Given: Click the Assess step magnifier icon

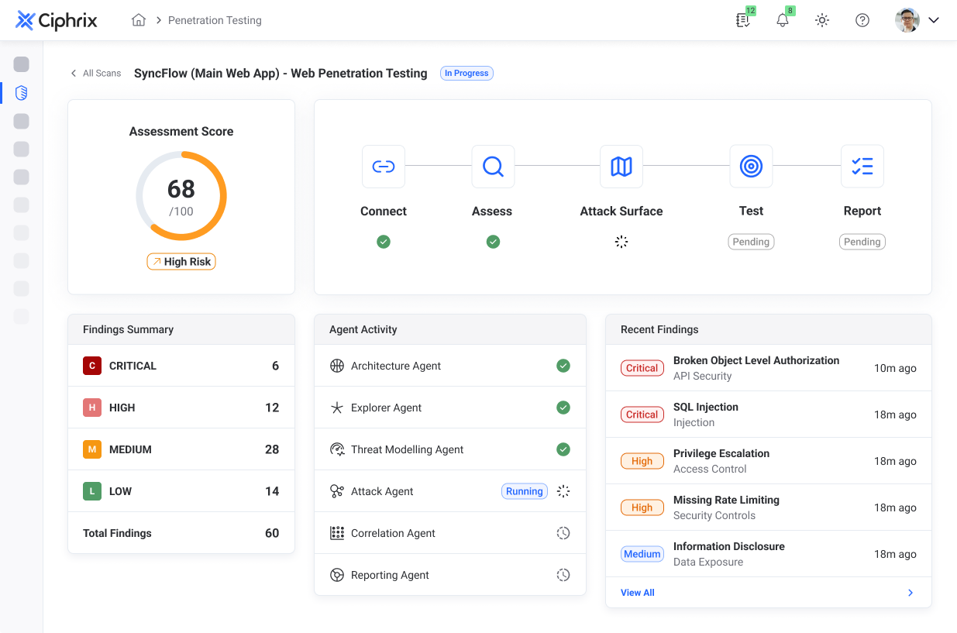Looking at the screenshot, I should [493, 166].
